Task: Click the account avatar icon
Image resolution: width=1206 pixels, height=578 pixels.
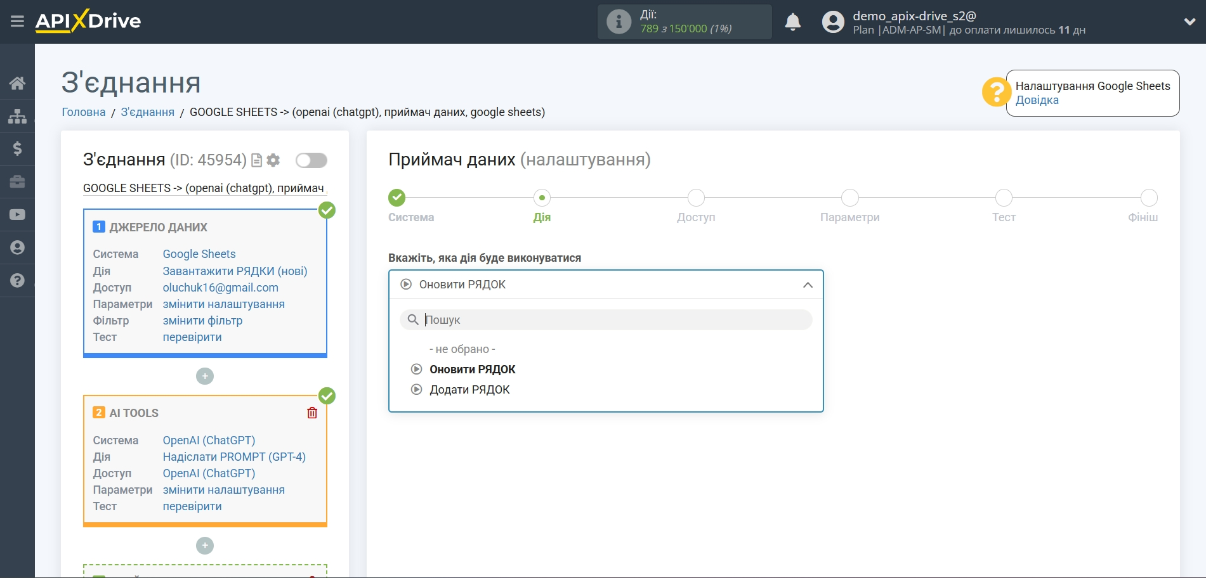Action: [833, 22]
